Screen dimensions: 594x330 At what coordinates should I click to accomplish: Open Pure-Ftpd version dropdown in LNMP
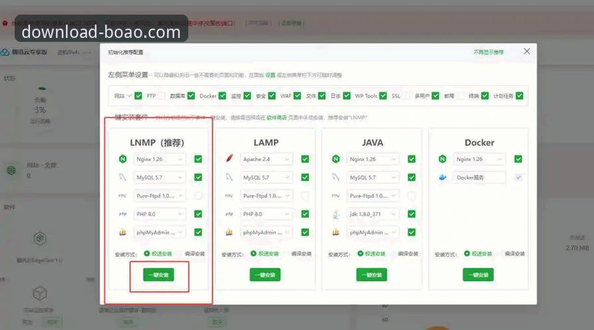click(160, 196)
